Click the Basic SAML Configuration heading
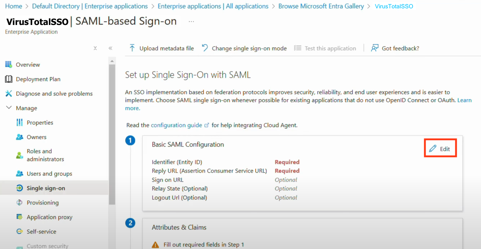The width and height of the screenshot is (481, 249). [x=188, y=144]
